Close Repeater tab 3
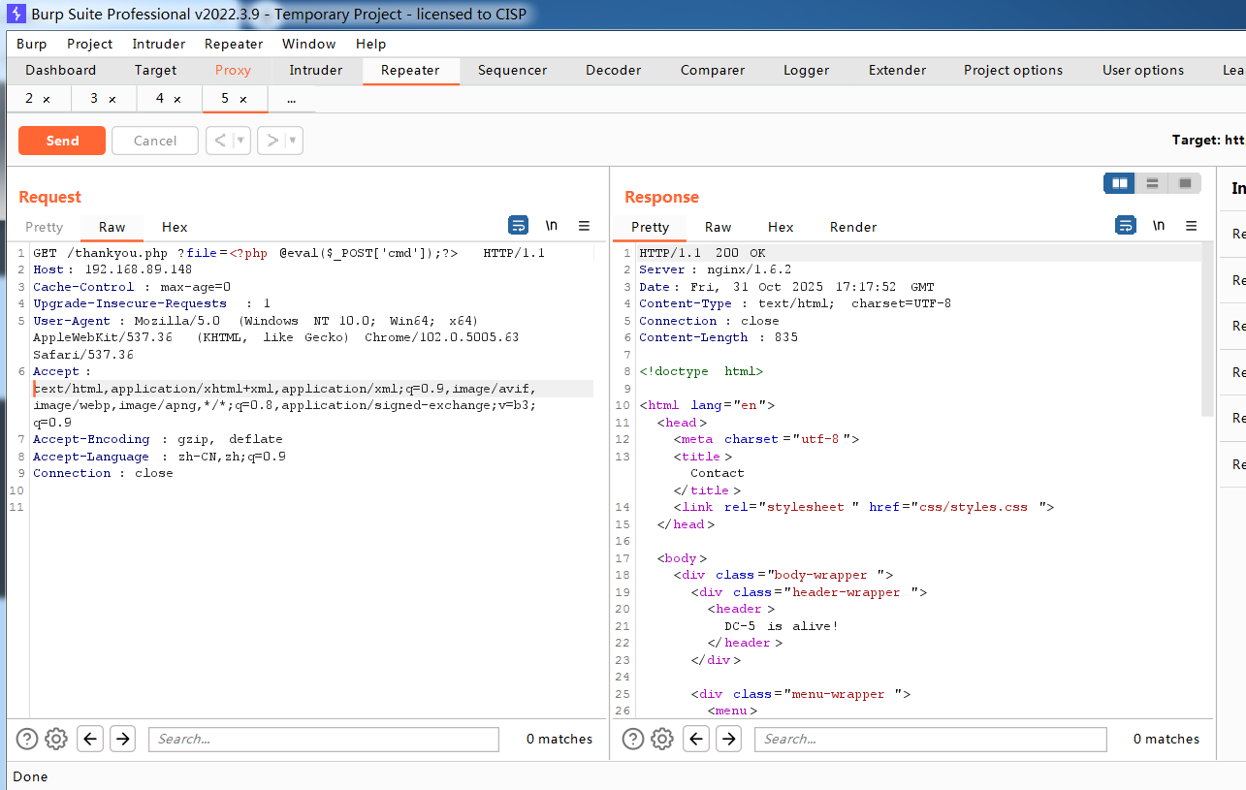This screenshot has height=790, width=1246. pyautogui.click(x=112, y=100)
